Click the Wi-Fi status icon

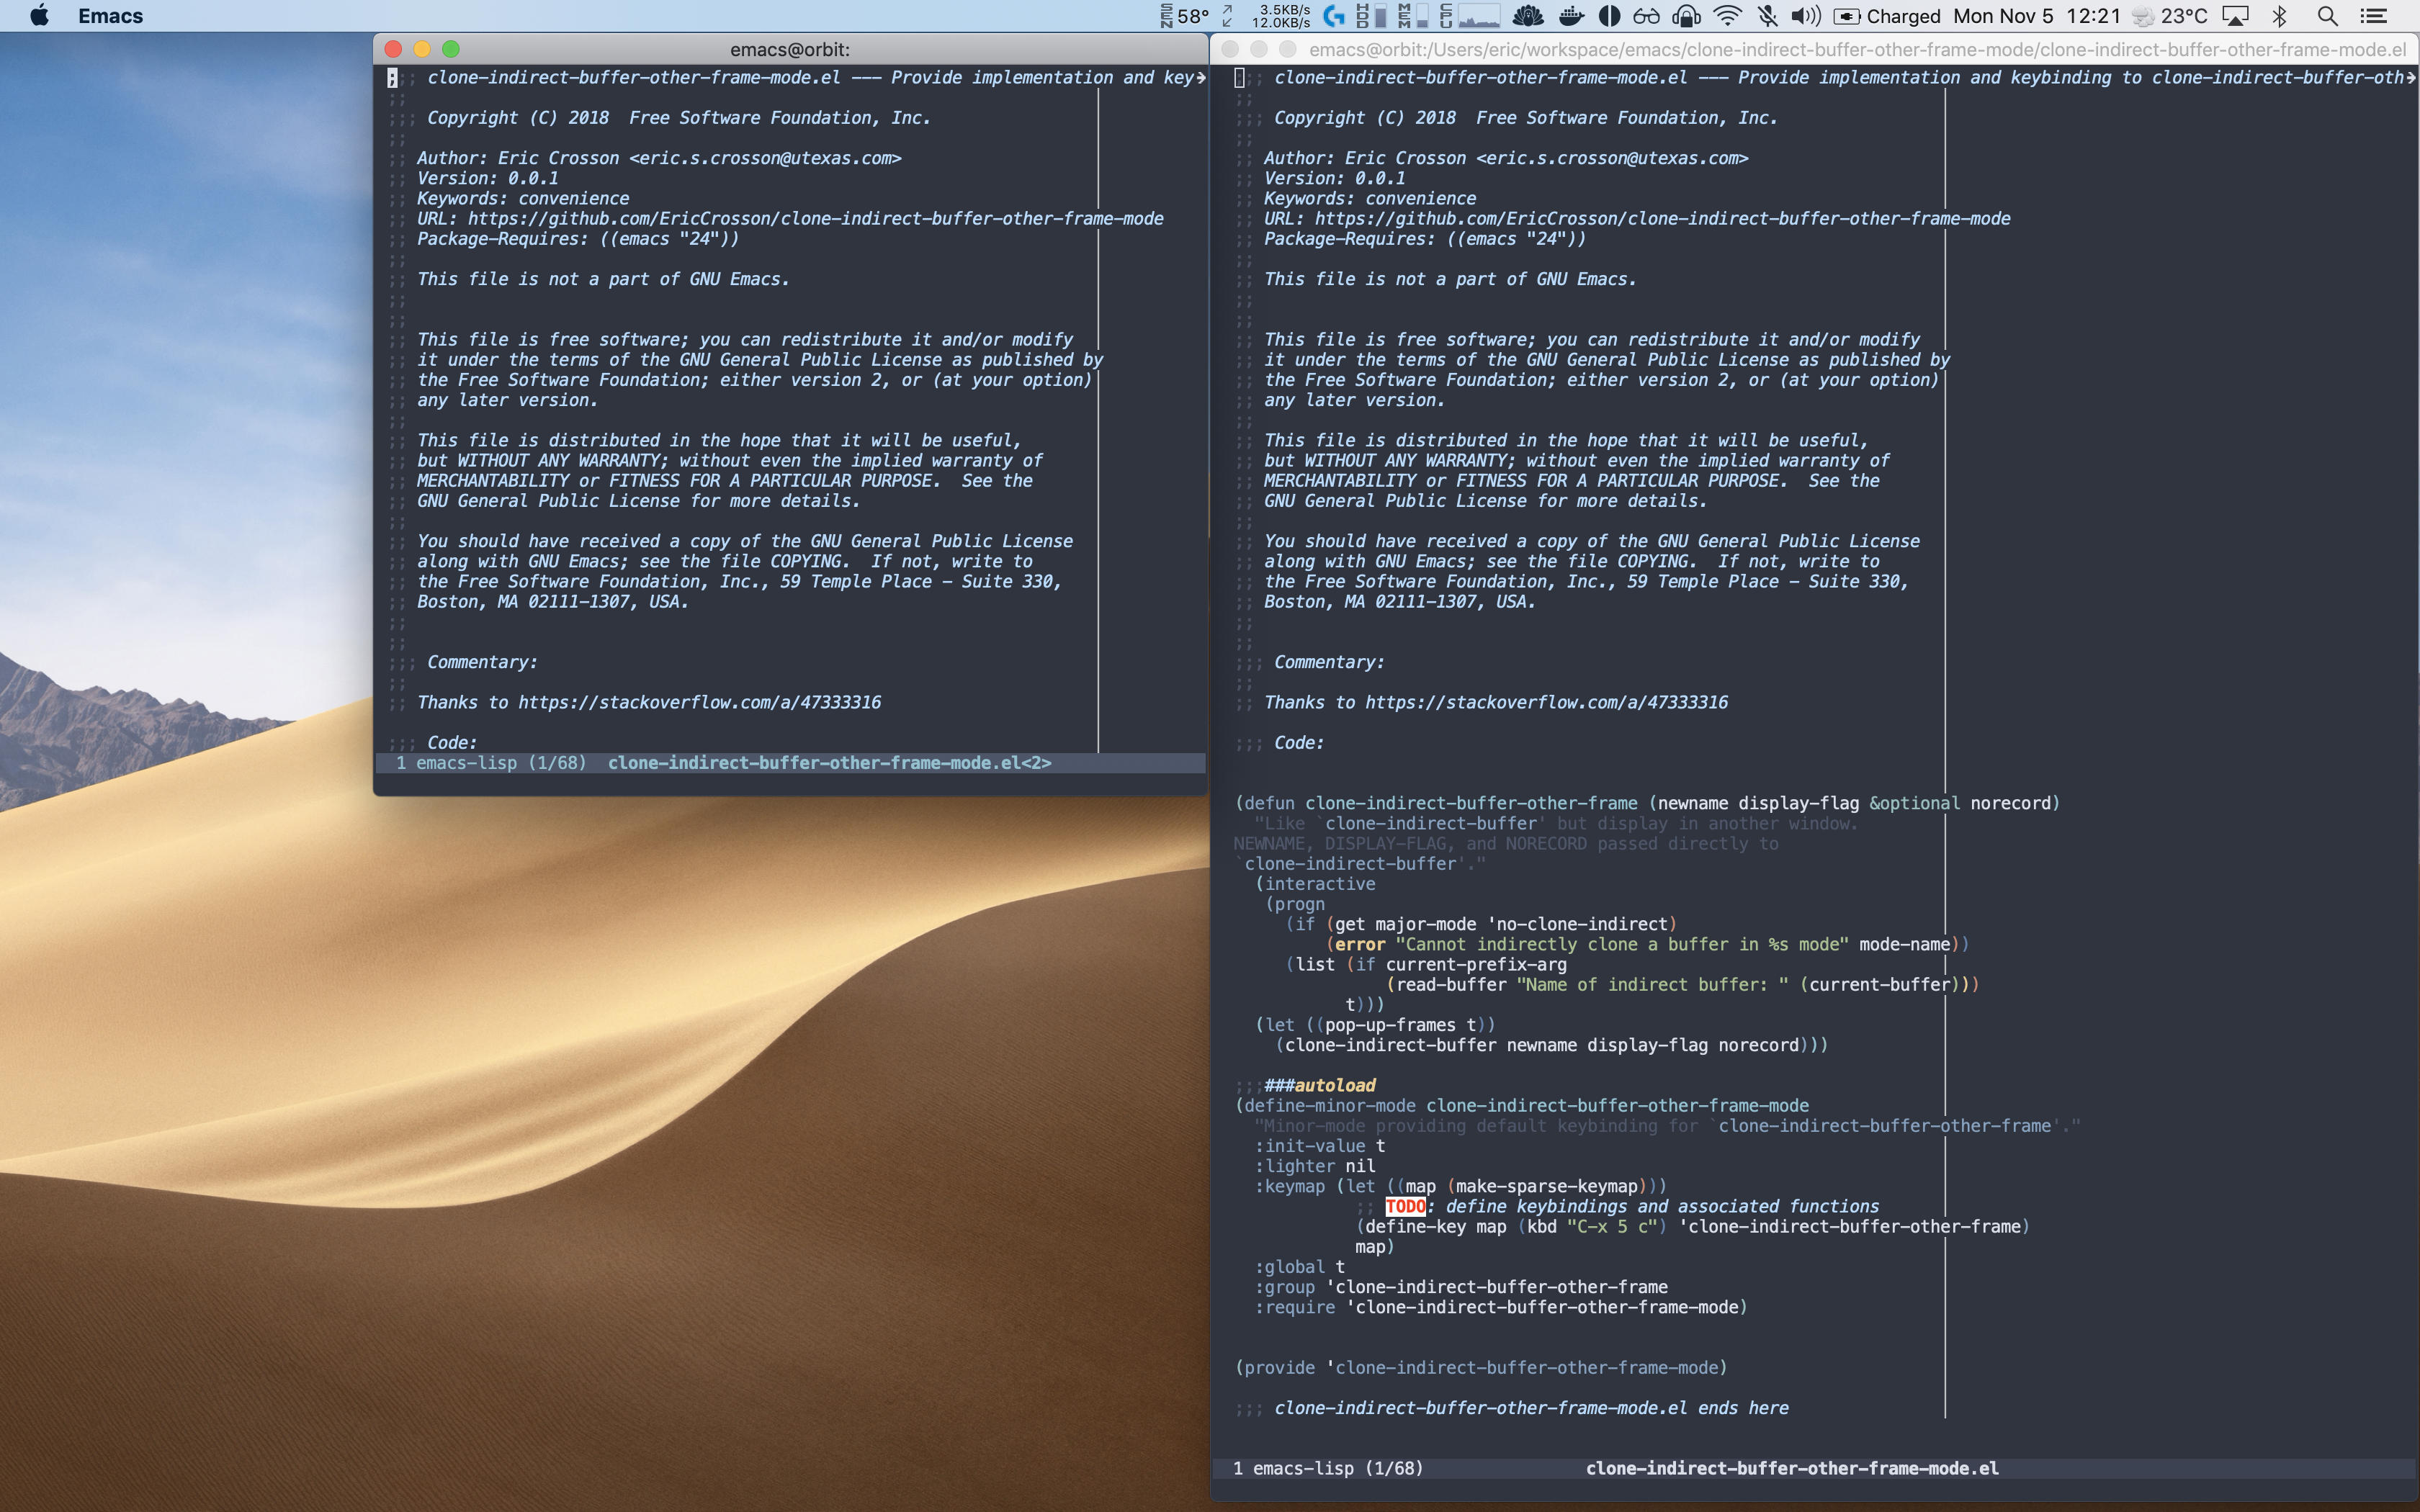pyautogui.click(x=1727, y=16)
